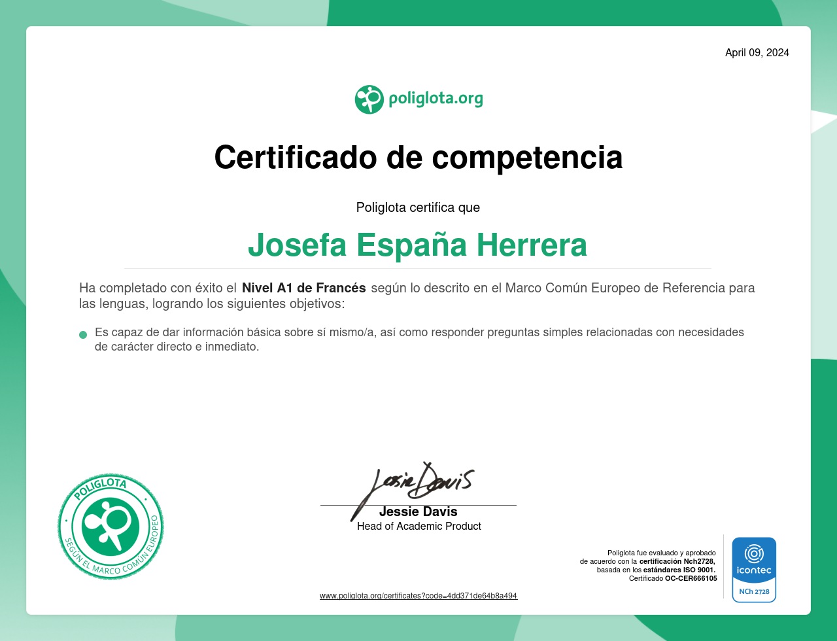
Task: Select the date April 09, 2024
Action: 757,53
